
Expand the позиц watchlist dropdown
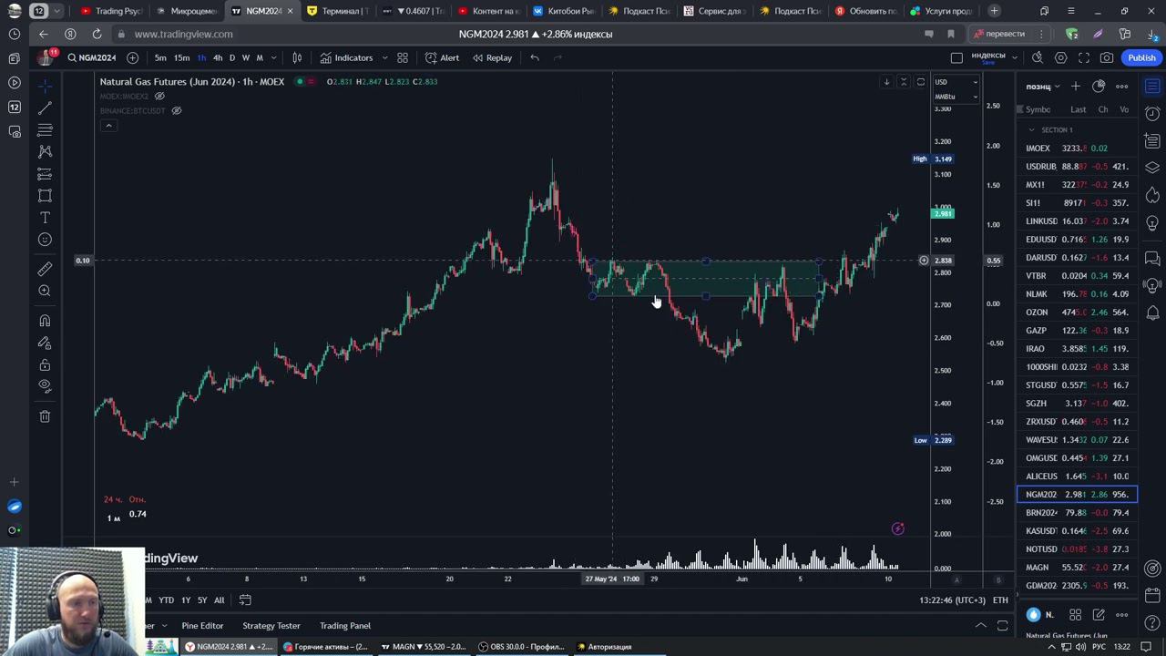click(x=1042, y=87)
